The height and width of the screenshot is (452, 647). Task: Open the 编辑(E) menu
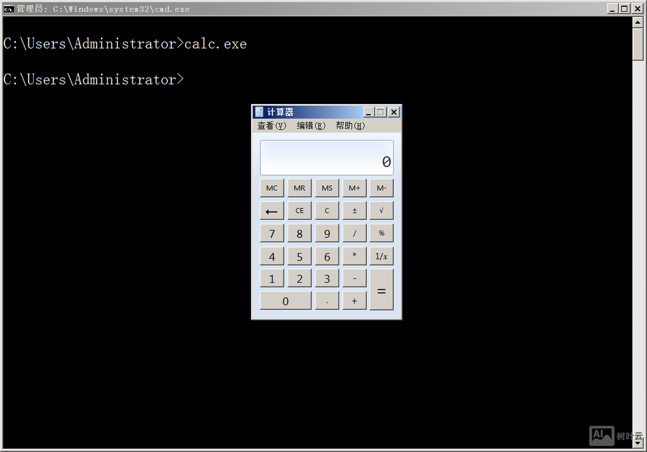point(311,125)
